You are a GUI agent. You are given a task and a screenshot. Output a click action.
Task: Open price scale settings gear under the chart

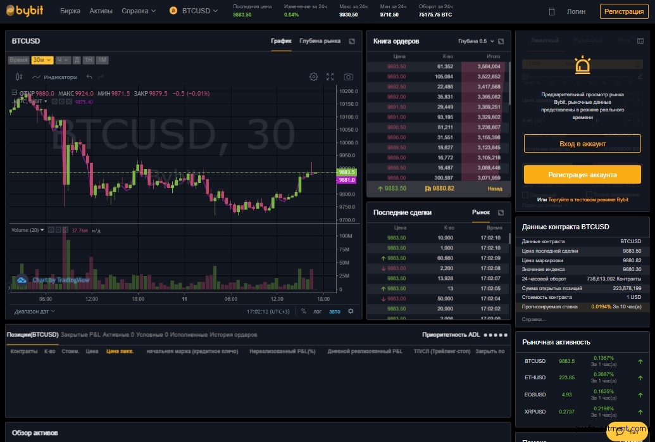coord(351,311)
